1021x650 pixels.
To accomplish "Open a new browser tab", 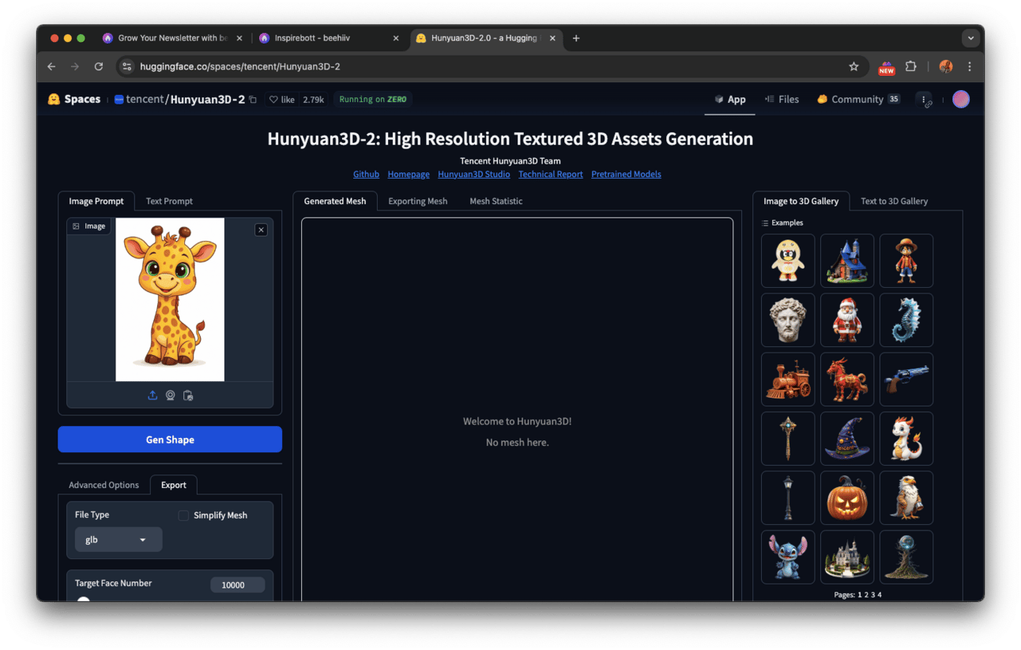I will [576, 38].
